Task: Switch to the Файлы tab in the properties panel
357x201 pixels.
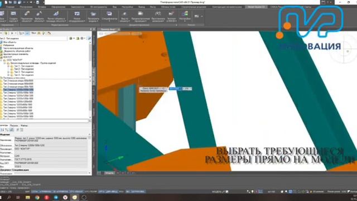Action: 24,126
